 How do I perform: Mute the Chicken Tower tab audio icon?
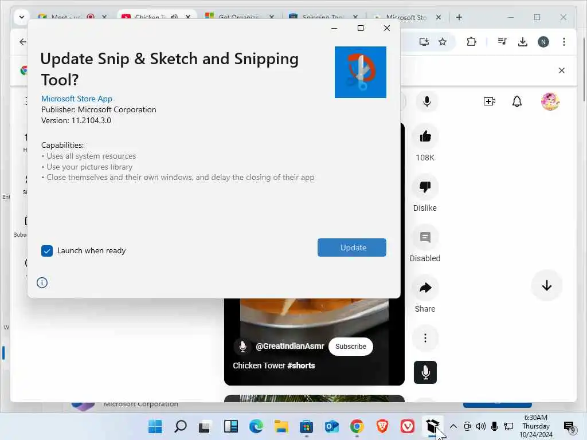coord(174,17)
